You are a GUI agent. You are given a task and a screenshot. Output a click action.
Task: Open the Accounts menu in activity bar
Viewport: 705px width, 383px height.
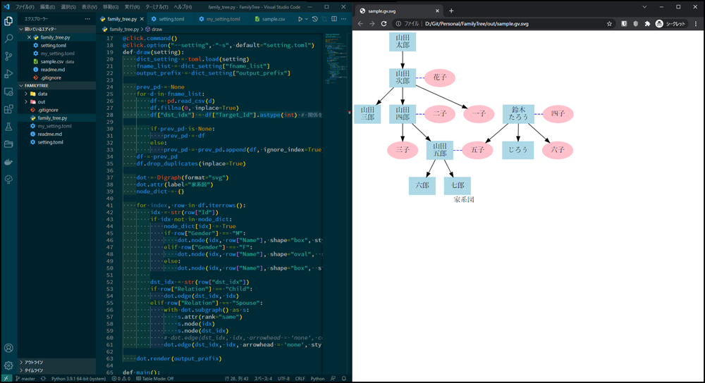pyautogui.click(x=8, y=348)
